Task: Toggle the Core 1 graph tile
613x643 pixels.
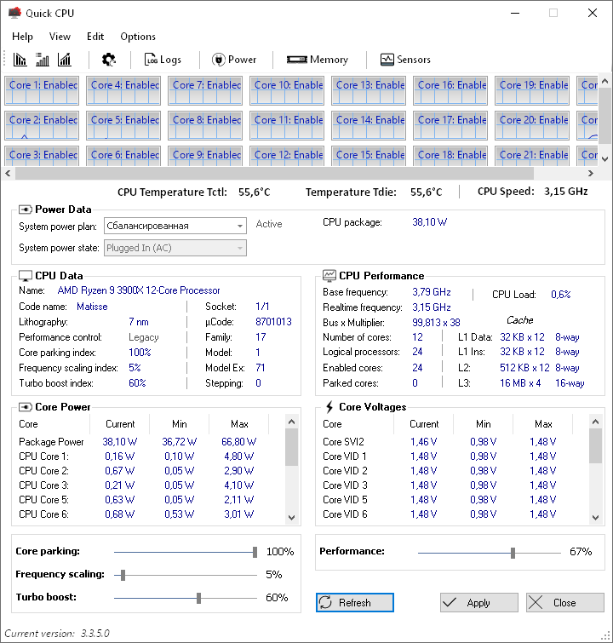Action: [42, 90]
